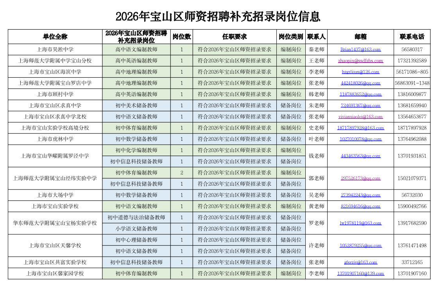The width and height of the screenshot is (439, 298).
Task: Click 上海师范大学附属宝山经纬实验中学 cell
Action: click(x=55, y=178)
